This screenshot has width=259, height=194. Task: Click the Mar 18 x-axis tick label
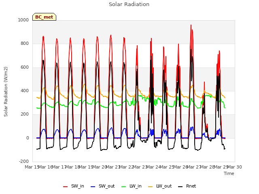pyautogui.click(x=72, y=167)
